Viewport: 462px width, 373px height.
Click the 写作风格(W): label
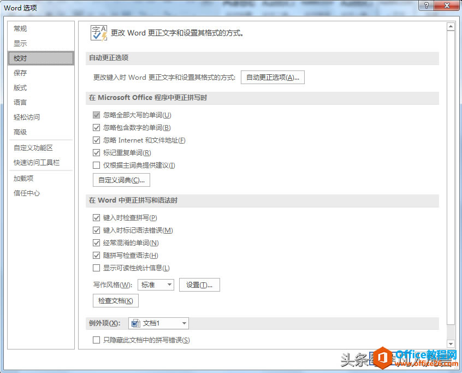113,285
